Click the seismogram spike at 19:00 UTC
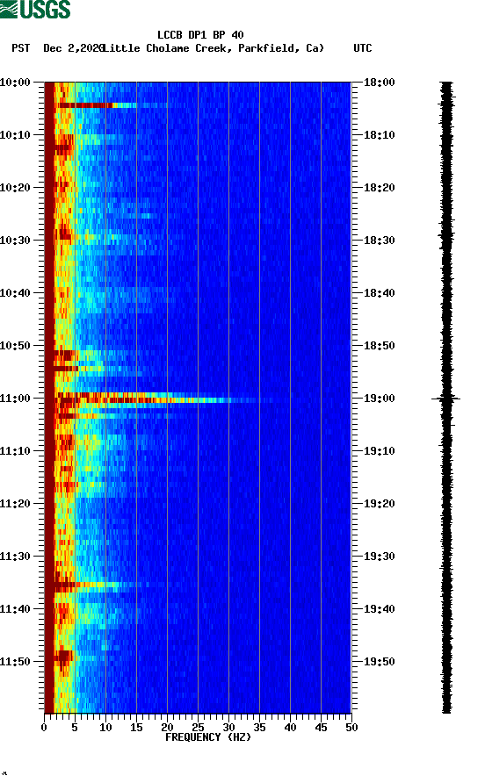 click(446, 399)
